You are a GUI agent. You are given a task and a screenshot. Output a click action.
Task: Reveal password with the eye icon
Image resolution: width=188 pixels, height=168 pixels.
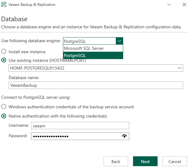(x=124, y=136)
